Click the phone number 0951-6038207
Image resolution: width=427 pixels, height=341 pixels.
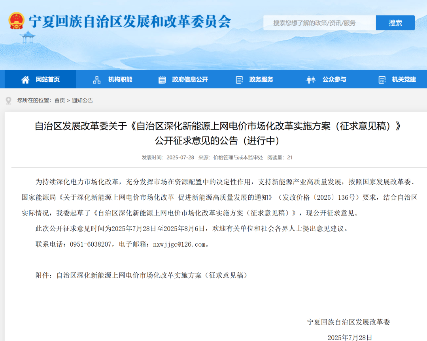(x=91, y=244)
